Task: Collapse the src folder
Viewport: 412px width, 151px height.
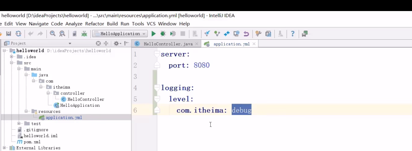Action: (x=12, y=63)
